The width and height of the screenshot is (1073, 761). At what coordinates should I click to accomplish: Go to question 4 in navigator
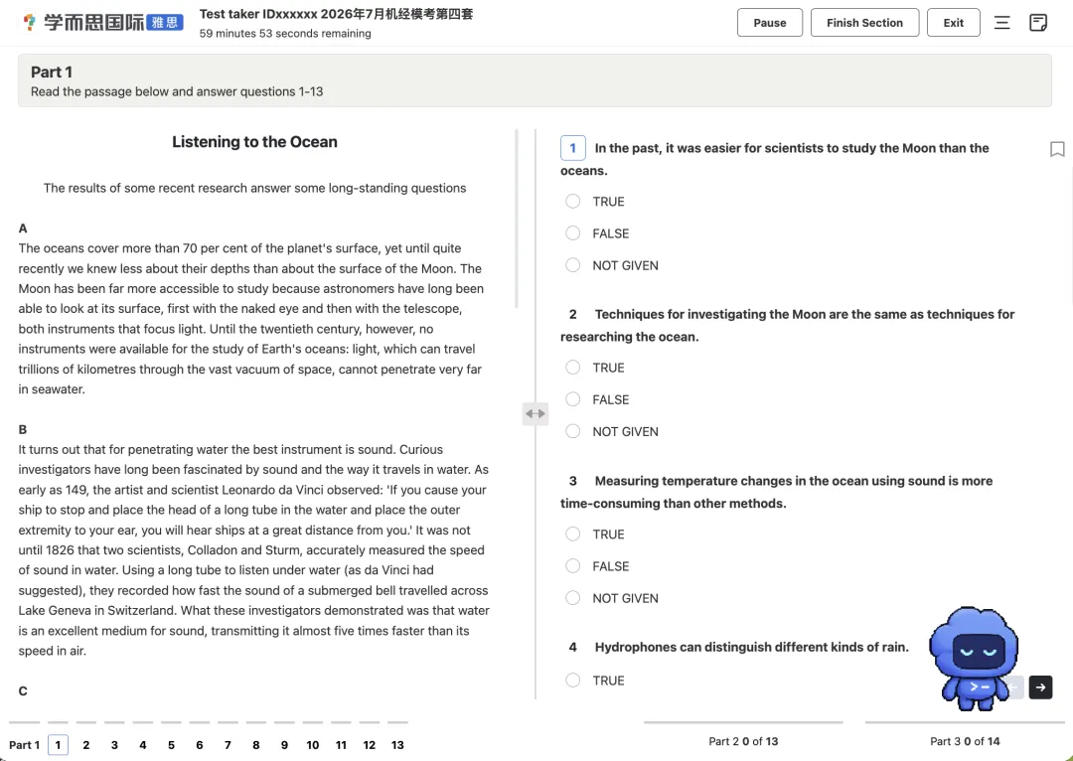coord(142,744)
